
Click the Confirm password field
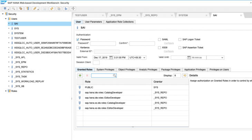coord(142,43)
